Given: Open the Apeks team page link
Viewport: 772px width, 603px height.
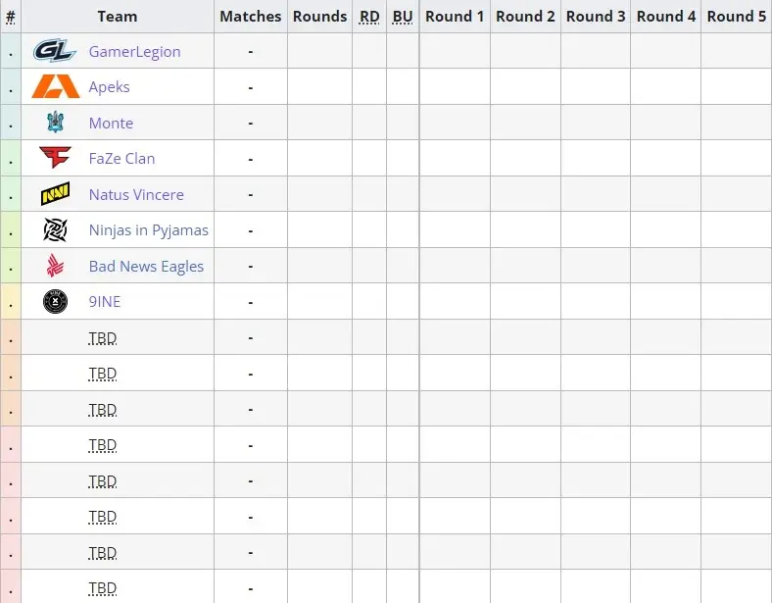Looking at the screenshot, I should tap(110, 87).
